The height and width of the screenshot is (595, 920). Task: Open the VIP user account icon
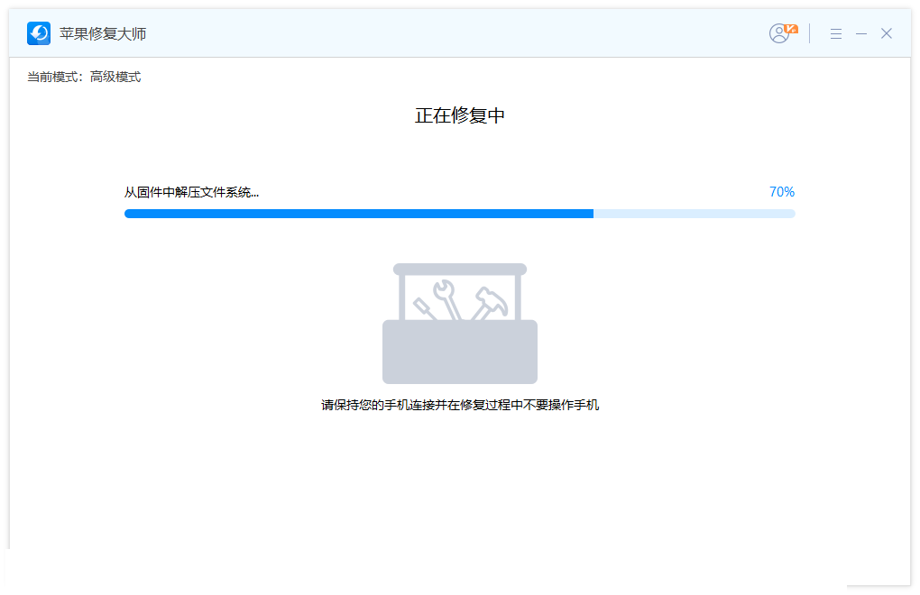(x=783, y=33)
